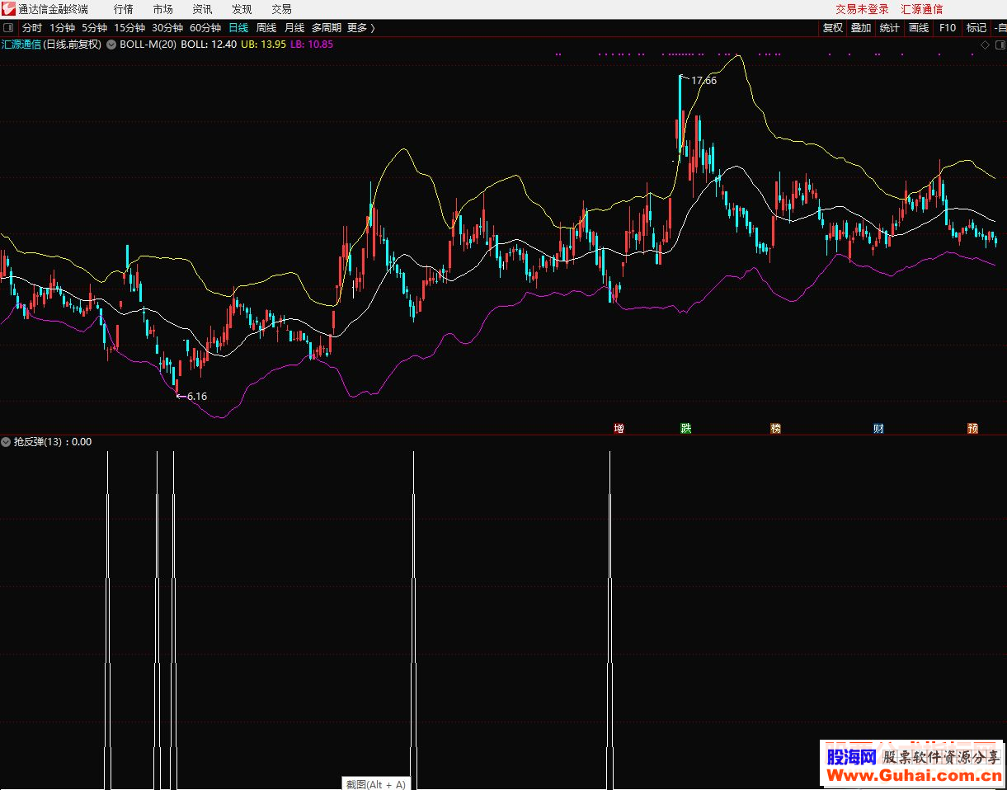Viewport: 1007px width, 790px height.
Task: Switch to the 15分钟 period tab
Action: [129, 28]
